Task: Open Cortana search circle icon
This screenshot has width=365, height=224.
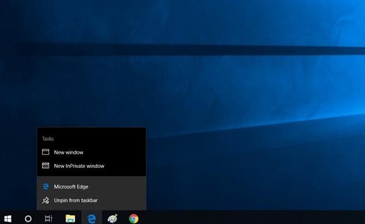Action: point(28,219)
